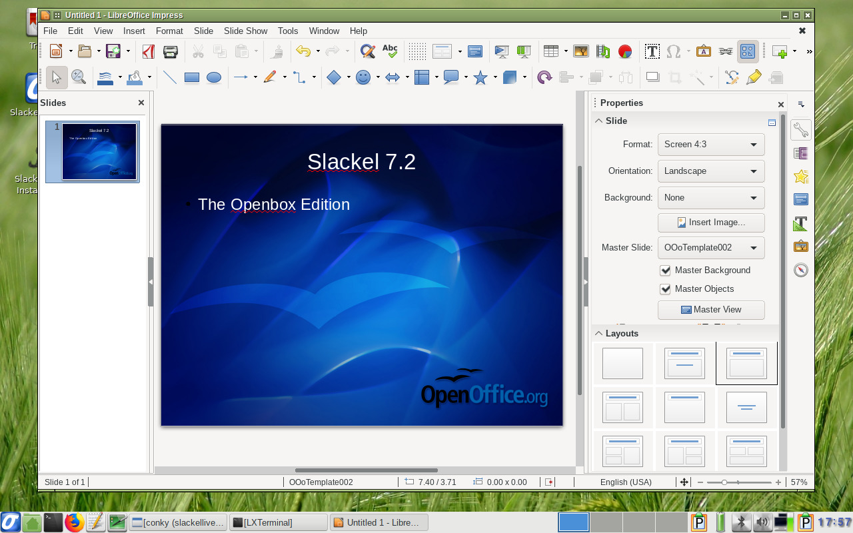
Task: Select the Ellipse drawing tool
Action: click(214, 77)
